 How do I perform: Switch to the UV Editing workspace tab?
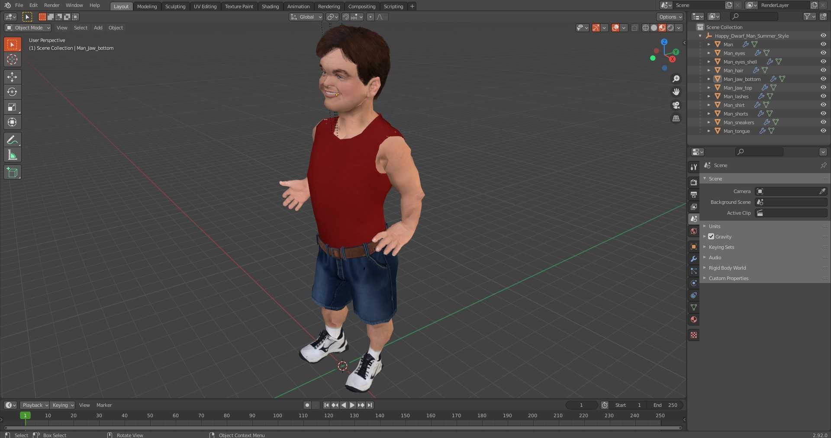(205, 6)
